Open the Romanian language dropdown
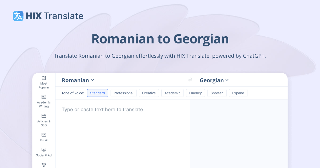 coord(78,80)
